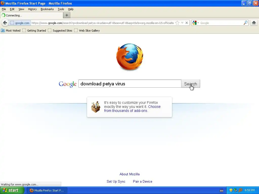This screenshot has height=194, width=259.
Task: Open the Windows Start menu
Action: click(12, 190)
